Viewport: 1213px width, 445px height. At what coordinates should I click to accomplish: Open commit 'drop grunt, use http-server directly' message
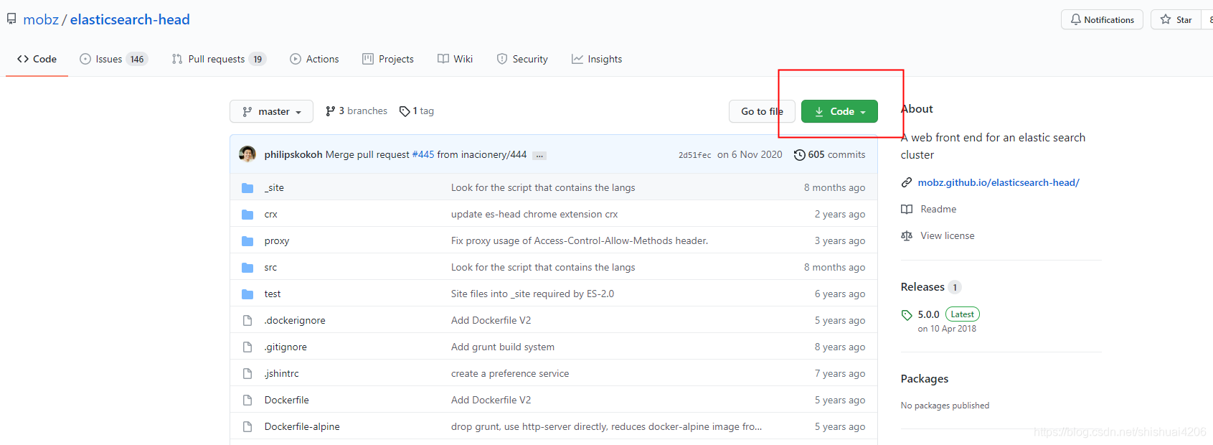[x=606, y=427]
